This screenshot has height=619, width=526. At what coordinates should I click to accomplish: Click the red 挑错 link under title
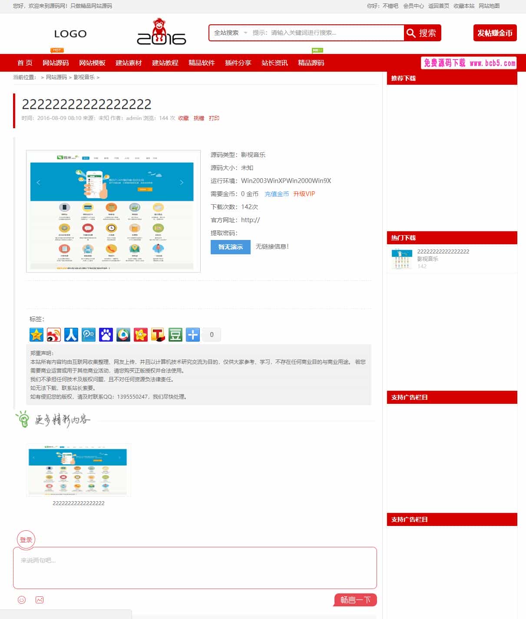coord(199,118)
